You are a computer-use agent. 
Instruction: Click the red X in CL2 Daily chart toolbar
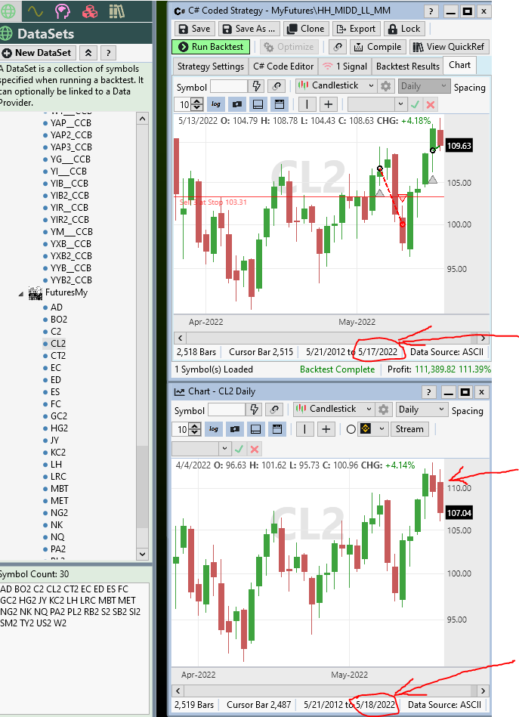coord(255,449)
